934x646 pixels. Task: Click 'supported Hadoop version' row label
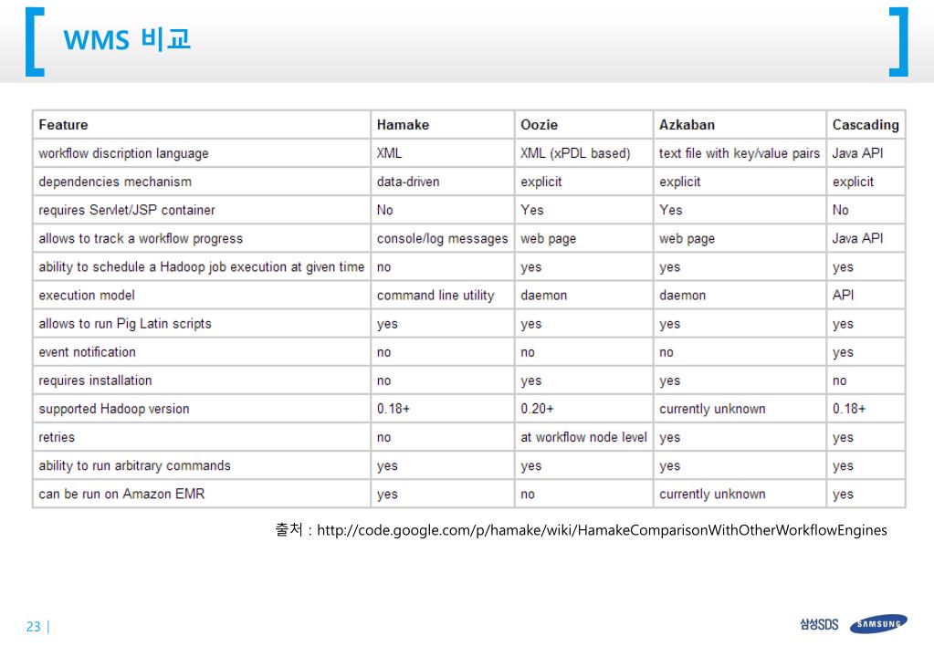point(114,409)
